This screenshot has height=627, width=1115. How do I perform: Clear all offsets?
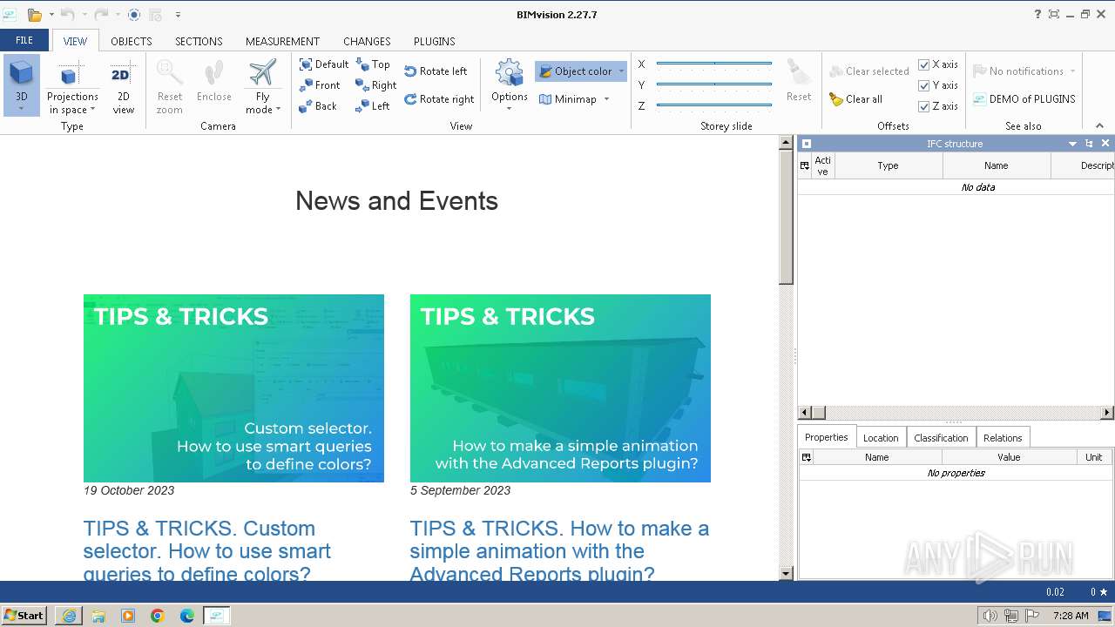856,99
